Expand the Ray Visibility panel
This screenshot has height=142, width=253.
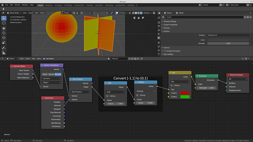point(168,54)
